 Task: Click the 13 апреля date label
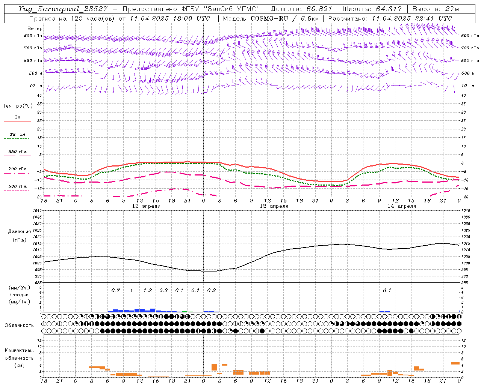click(274, 206)
